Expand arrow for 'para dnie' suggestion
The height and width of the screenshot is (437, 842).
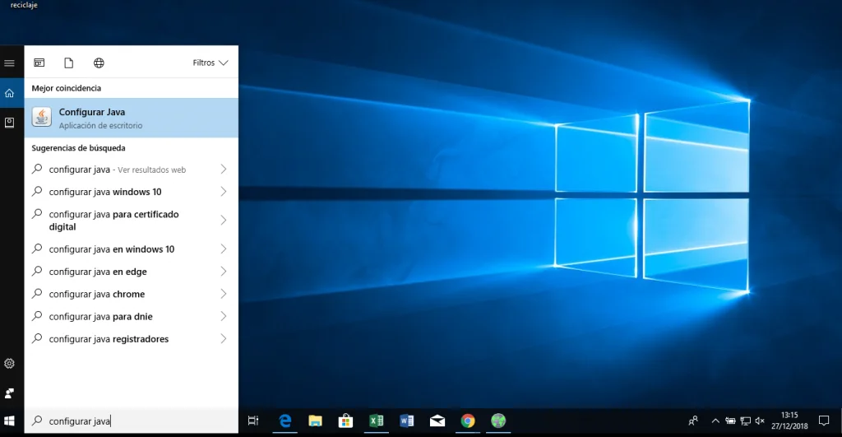pos(224,317)
